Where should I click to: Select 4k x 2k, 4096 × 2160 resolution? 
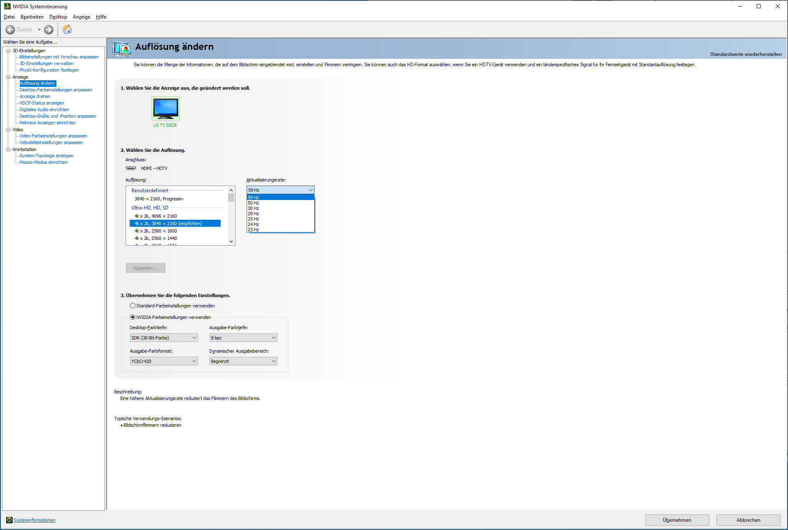pos(156,216)
